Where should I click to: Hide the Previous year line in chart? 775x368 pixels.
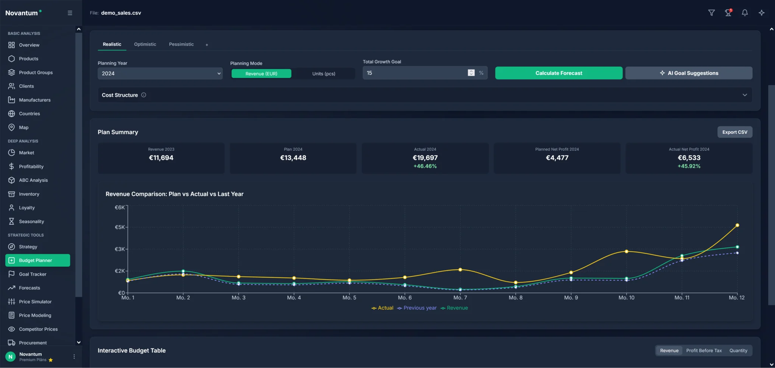tap(416, 308)
